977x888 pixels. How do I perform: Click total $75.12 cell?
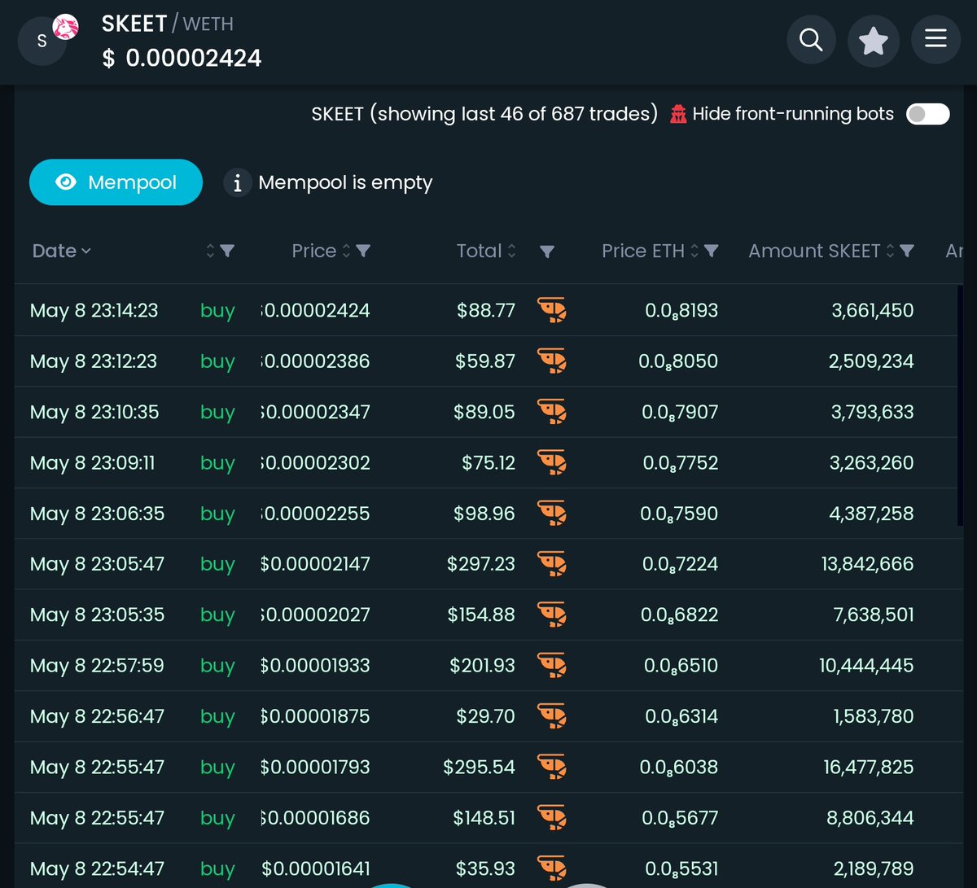(488, 462)
